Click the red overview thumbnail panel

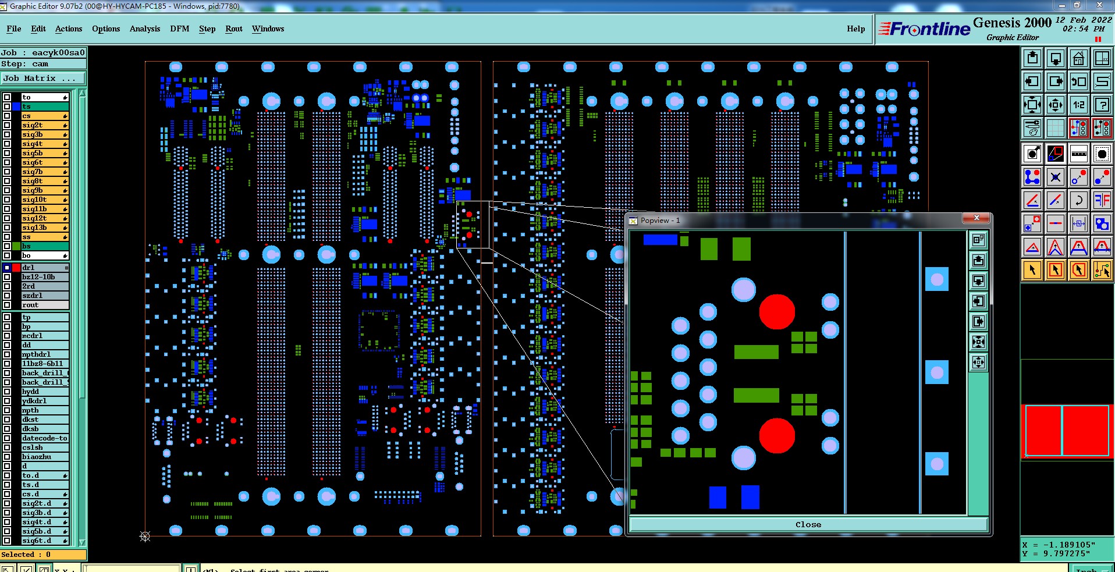pyautogui.click(x=1067, y=431)
